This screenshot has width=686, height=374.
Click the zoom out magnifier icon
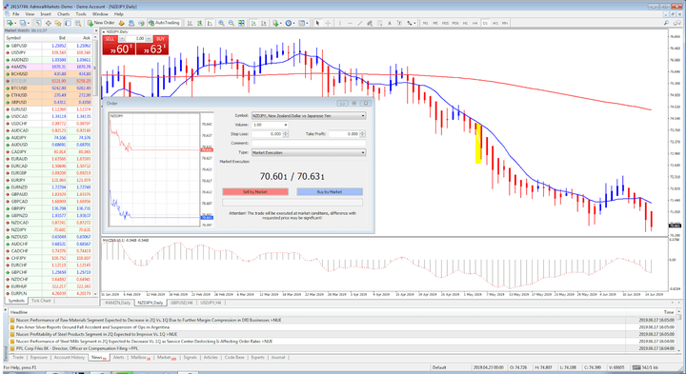[x=231, y=23]
